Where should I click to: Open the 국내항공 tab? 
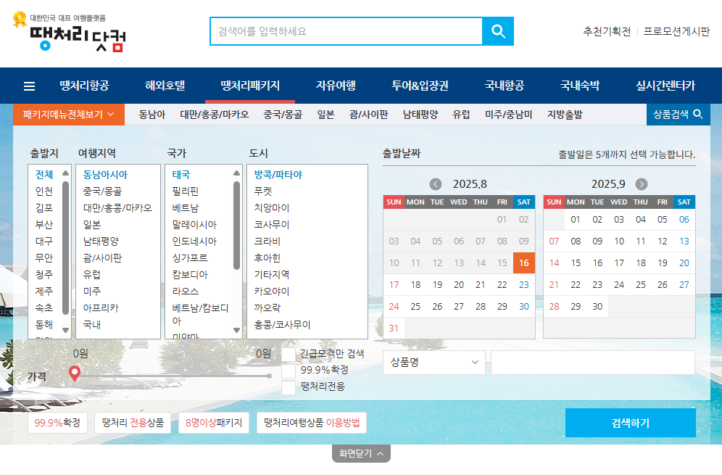(505, 86)
